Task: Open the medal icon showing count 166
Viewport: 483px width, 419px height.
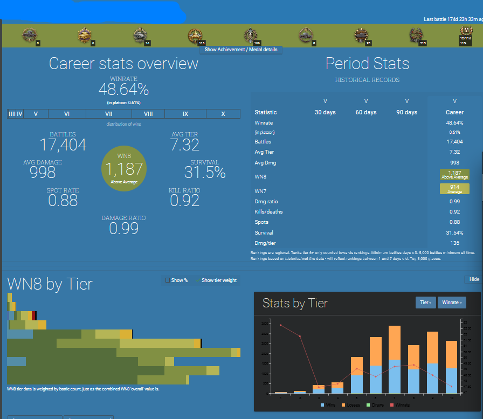Action: 251,36
